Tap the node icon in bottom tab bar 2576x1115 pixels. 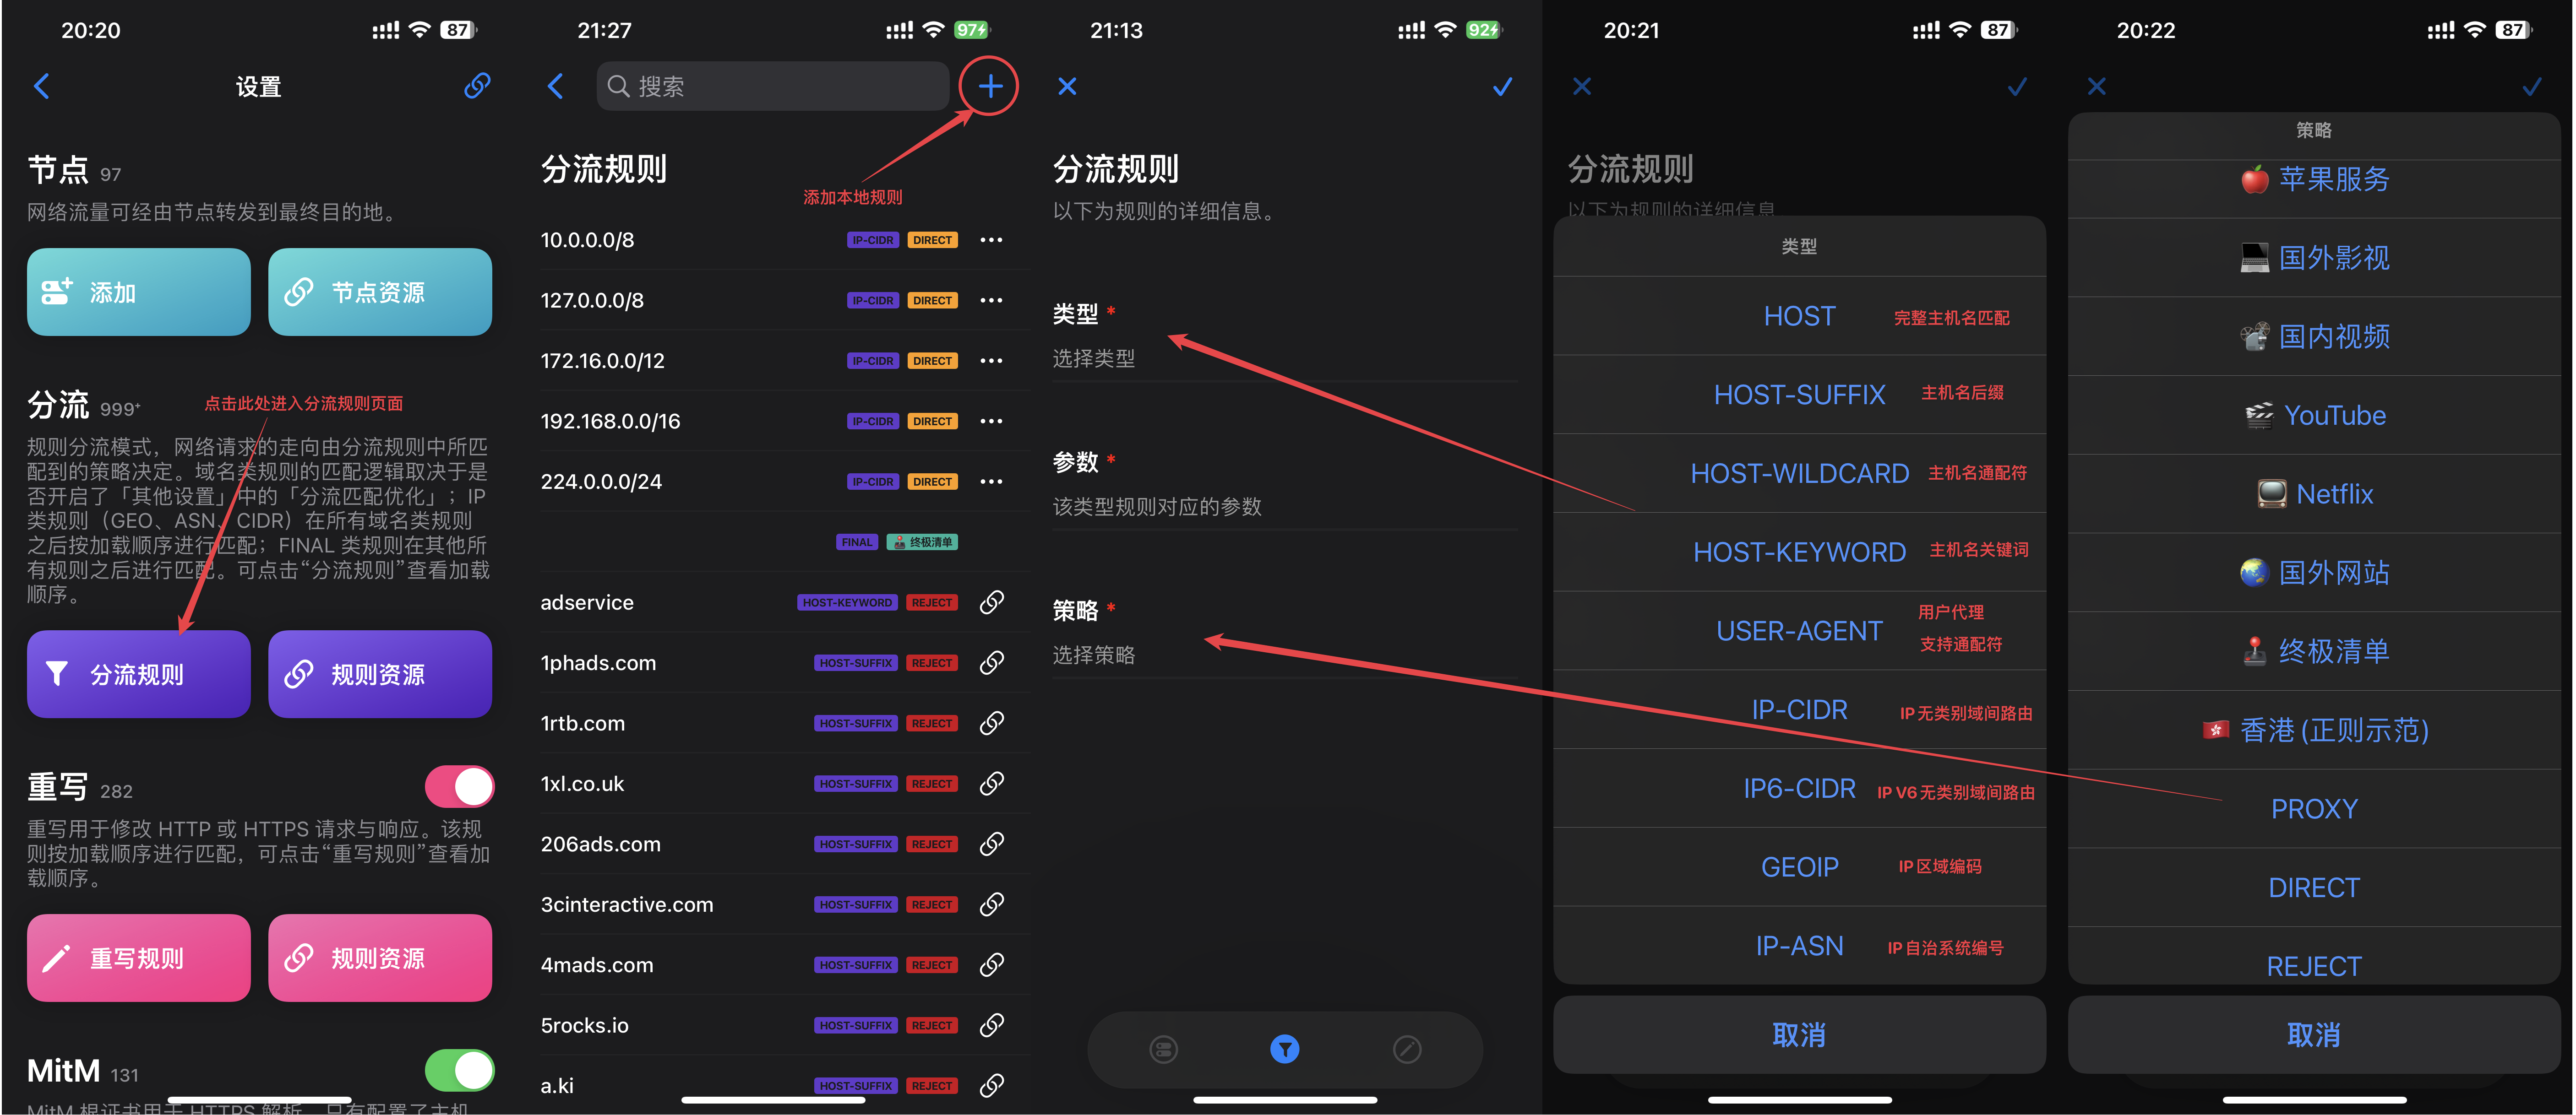pyautogui.click(x=1163, y=1049)
